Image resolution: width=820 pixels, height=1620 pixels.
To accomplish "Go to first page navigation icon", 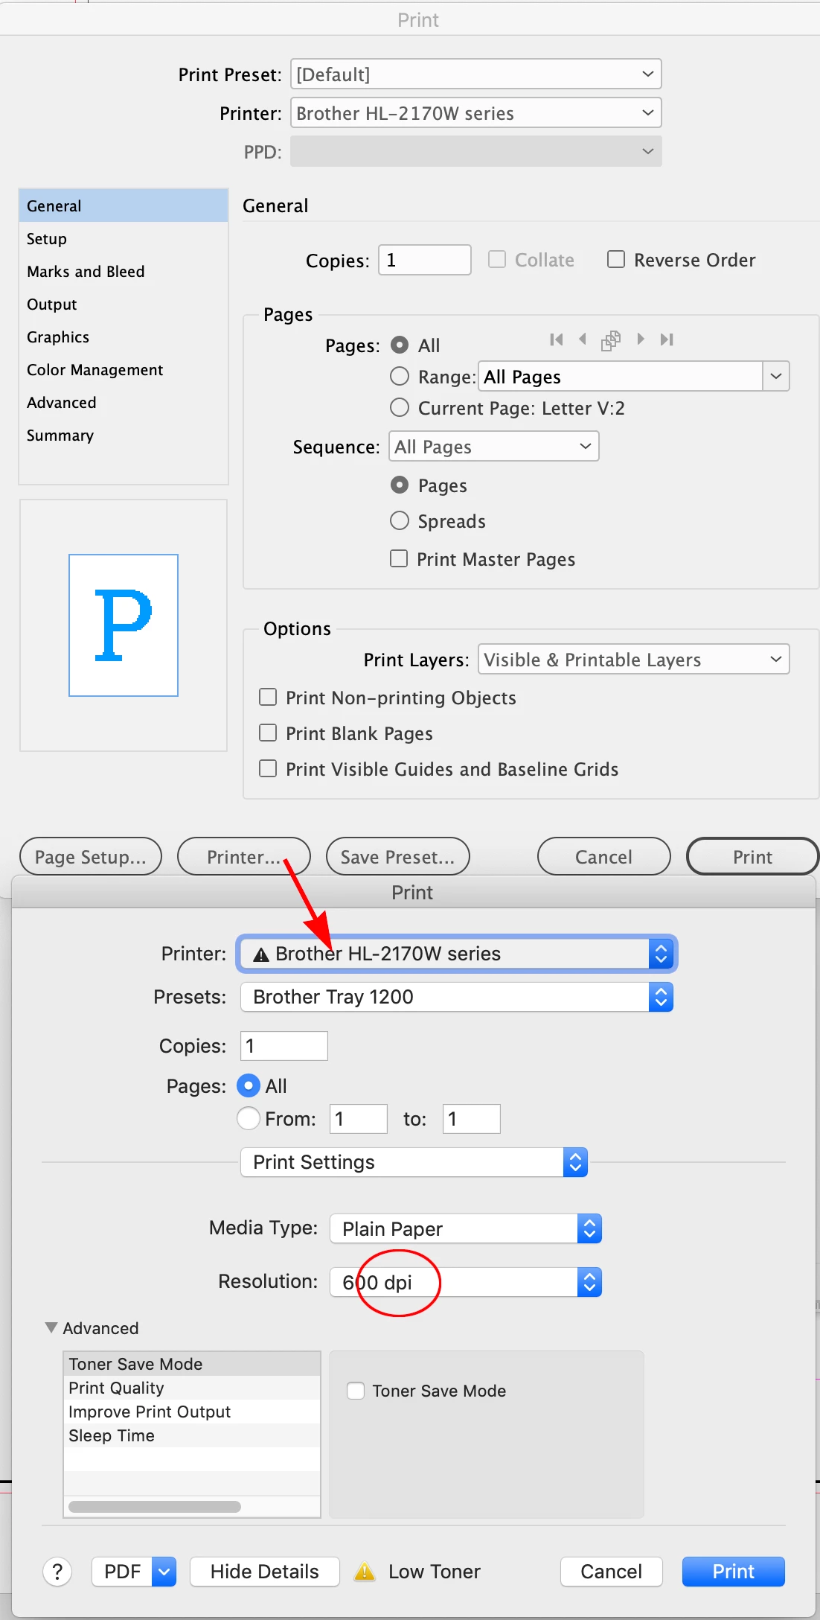I will coord(556,339).
